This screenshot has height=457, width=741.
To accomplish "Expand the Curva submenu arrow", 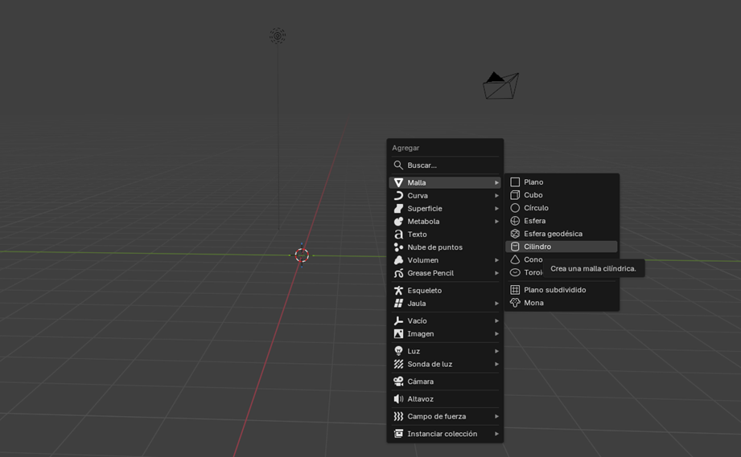I will 496,195.
